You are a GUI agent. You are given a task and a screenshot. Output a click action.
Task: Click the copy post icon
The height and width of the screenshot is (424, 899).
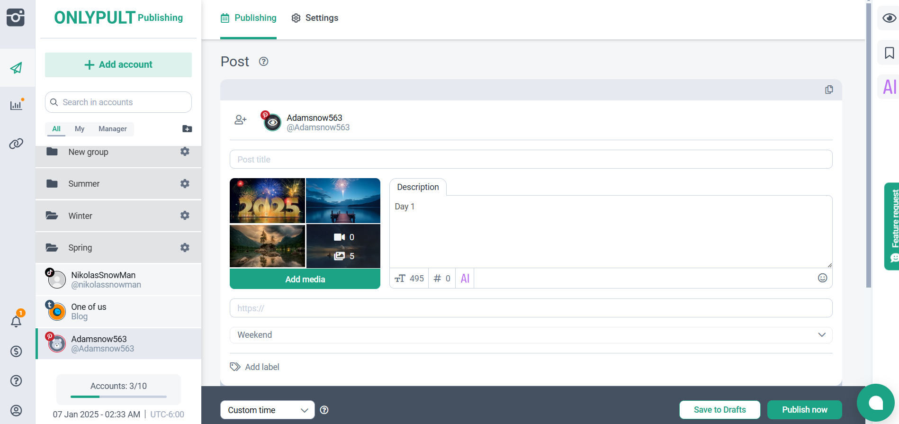click(x=829, y=90)
